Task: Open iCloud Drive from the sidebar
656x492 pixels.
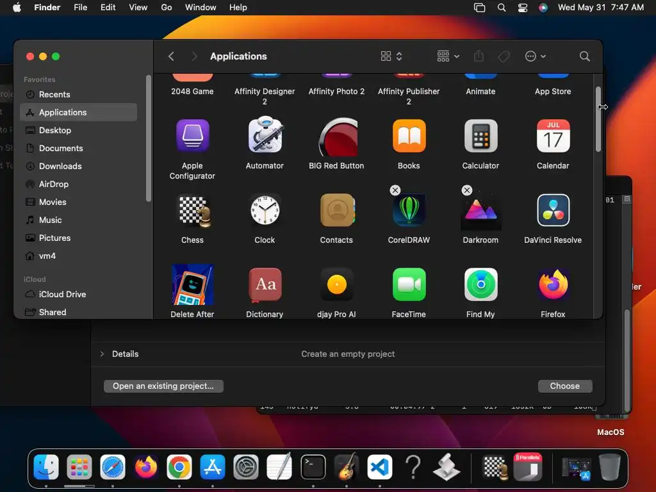Action: tap(79, 295)
